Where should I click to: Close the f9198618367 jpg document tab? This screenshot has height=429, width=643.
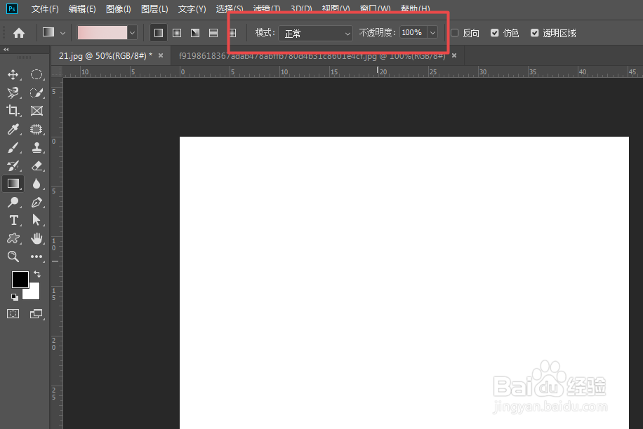click(454, 55)
